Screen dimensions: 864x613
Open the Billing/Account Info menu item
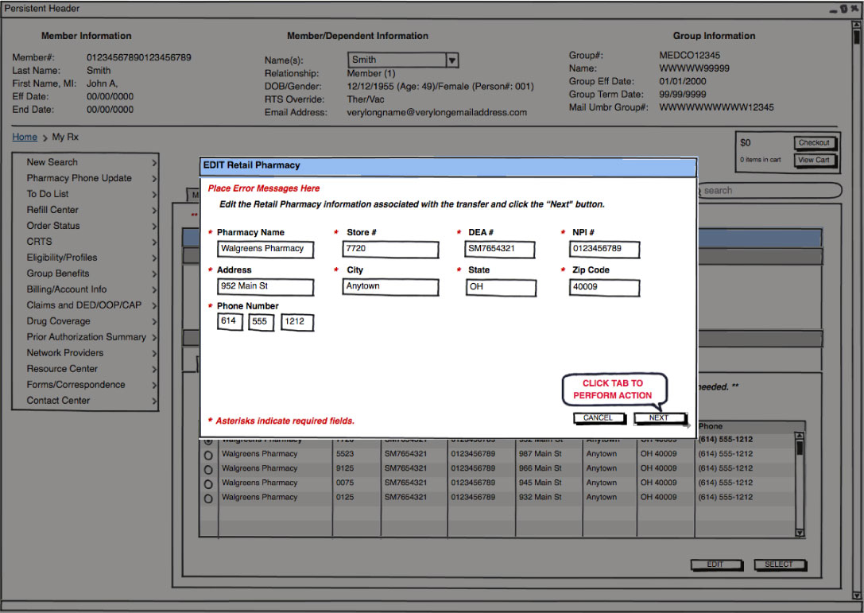[x=67, y=289]
